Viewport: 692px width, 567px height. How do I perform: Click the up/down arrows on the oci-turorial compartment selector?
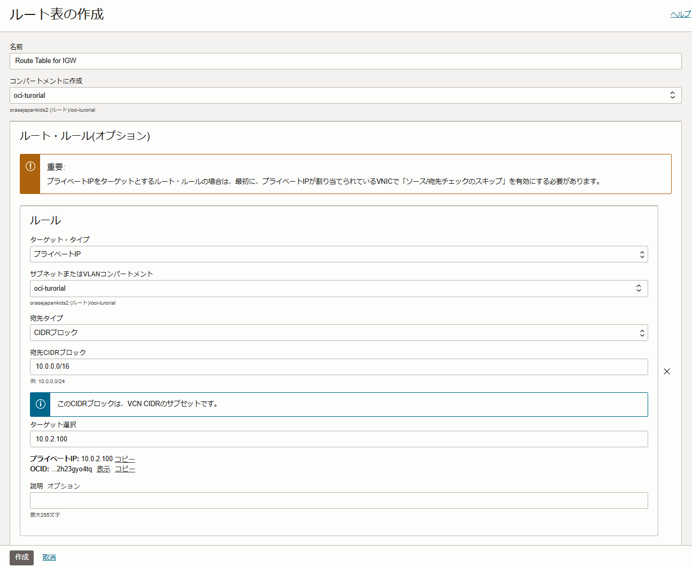[x=672, y=95]
